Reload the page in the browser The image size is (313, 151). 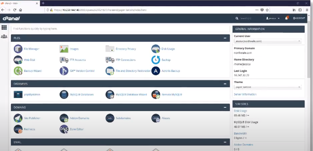pos(15,10)
